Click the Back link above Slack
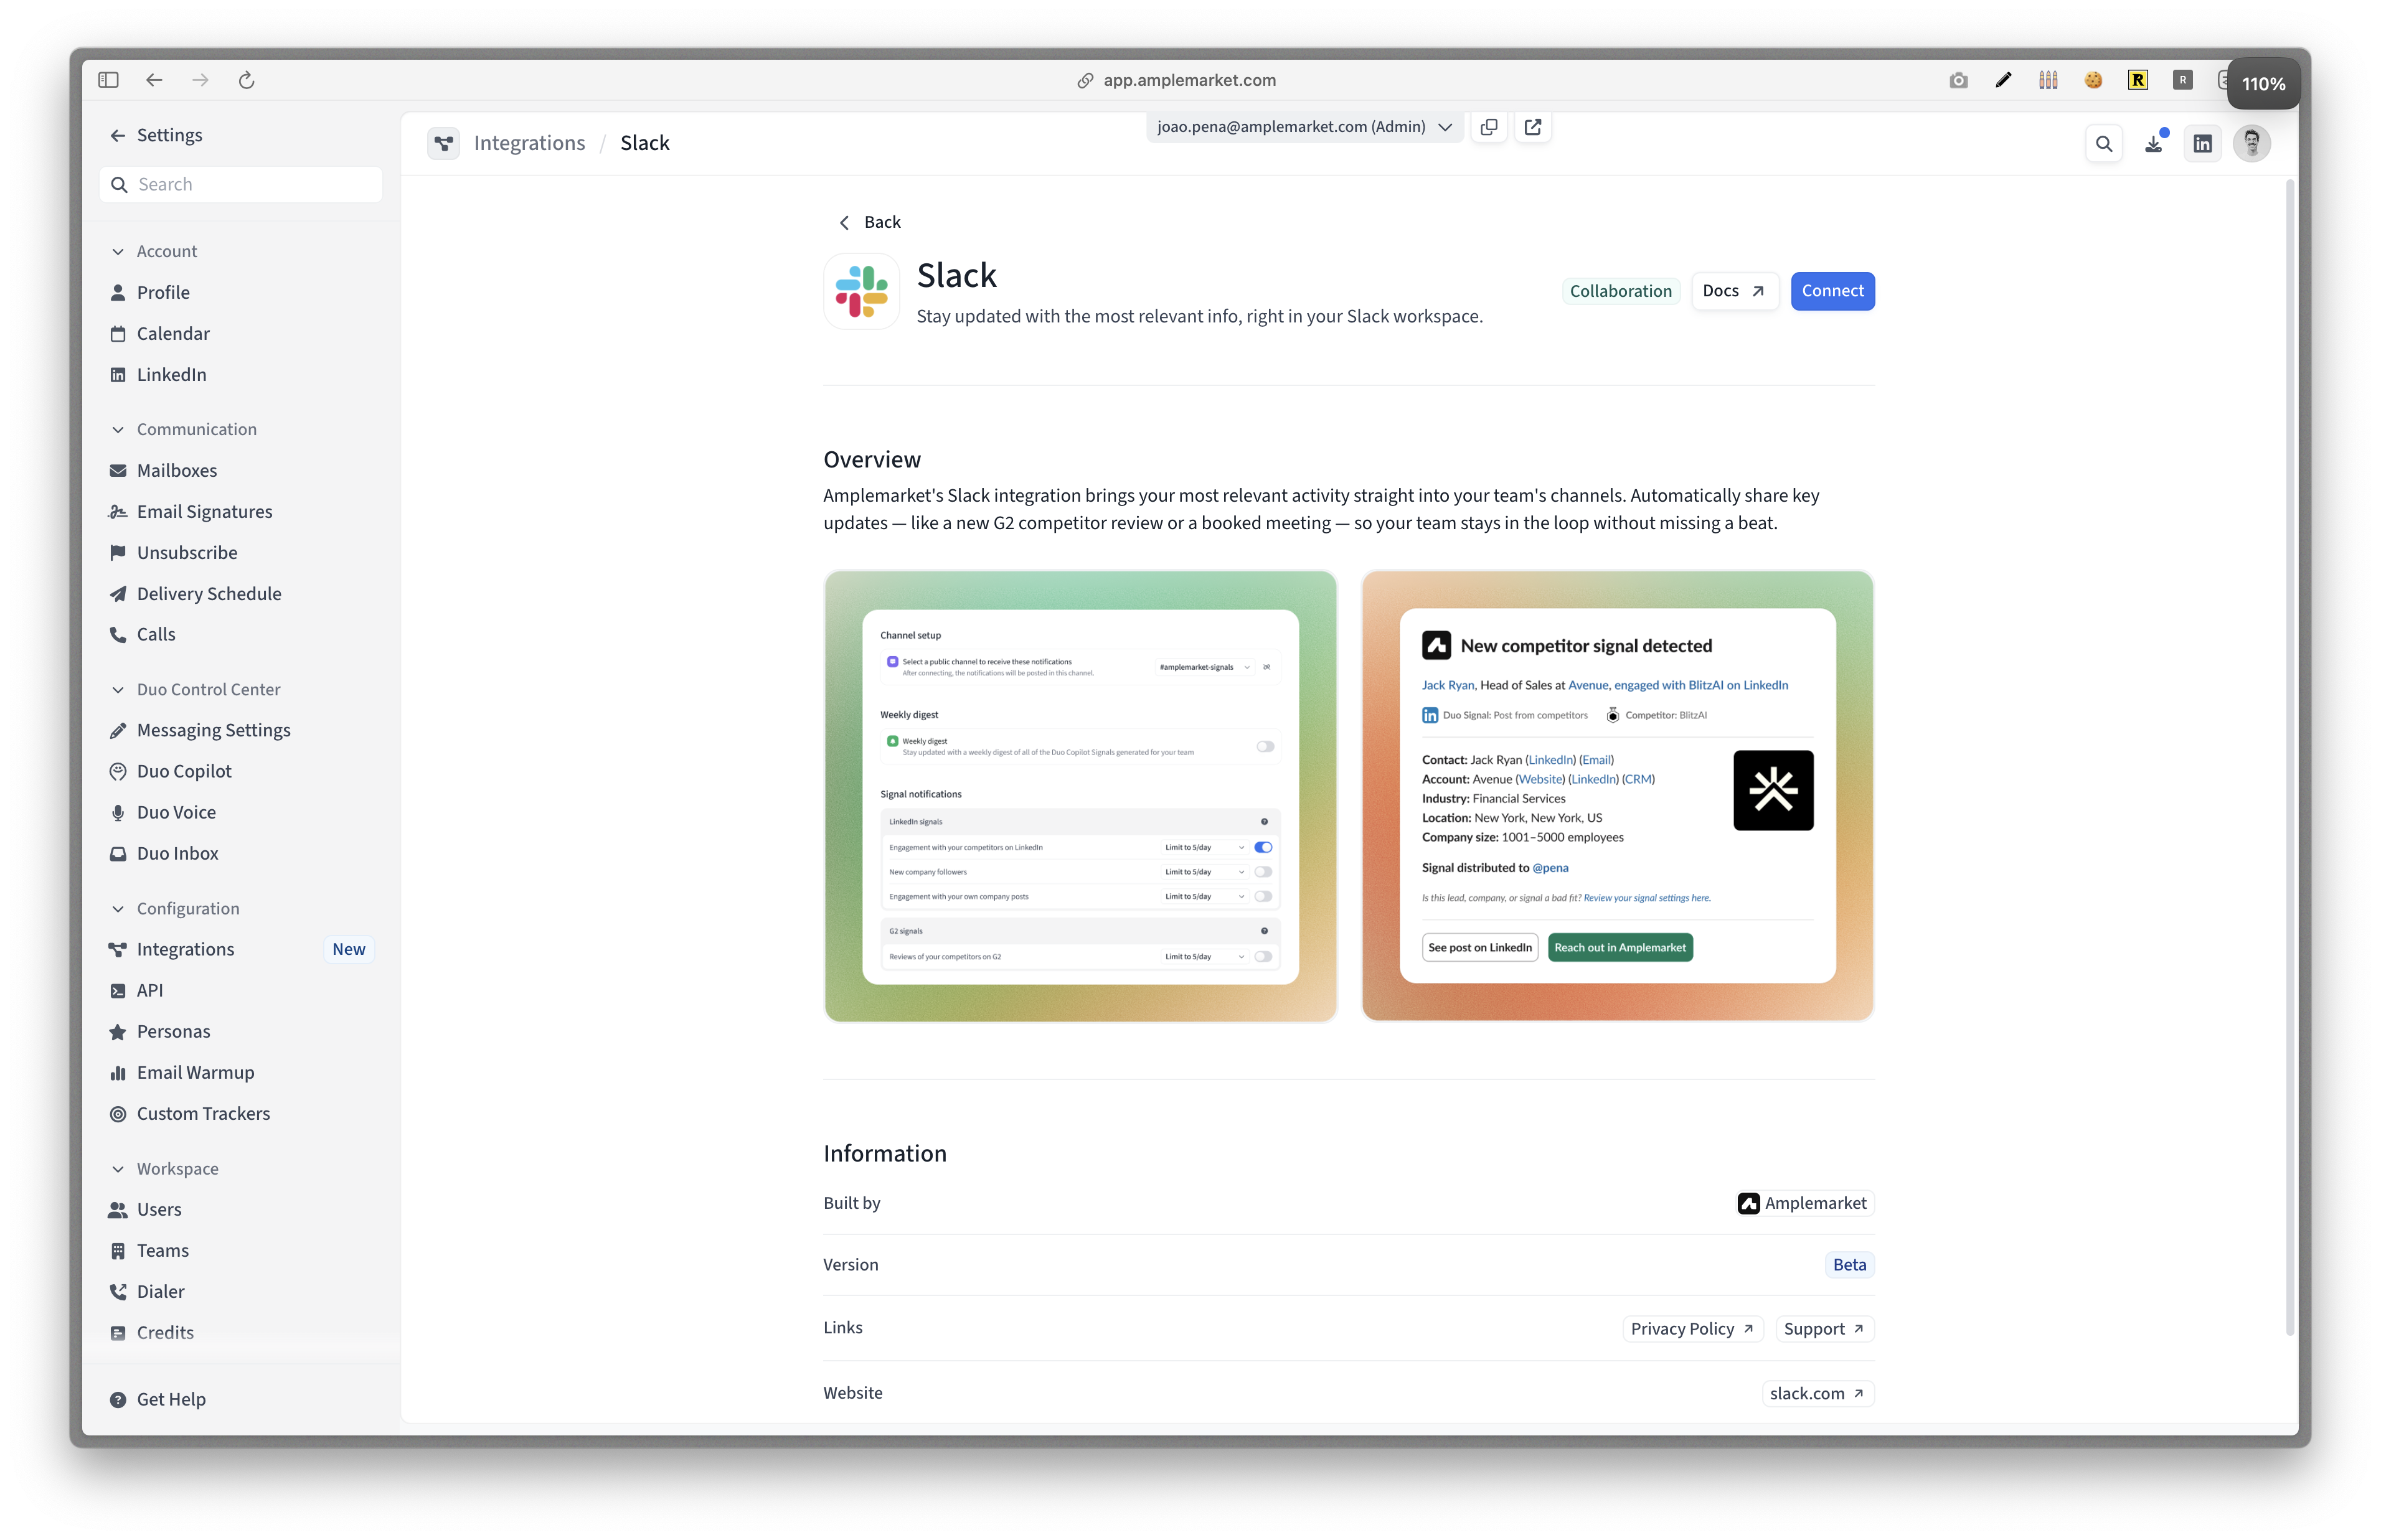2381x1540 pixels. pos(870,222)
